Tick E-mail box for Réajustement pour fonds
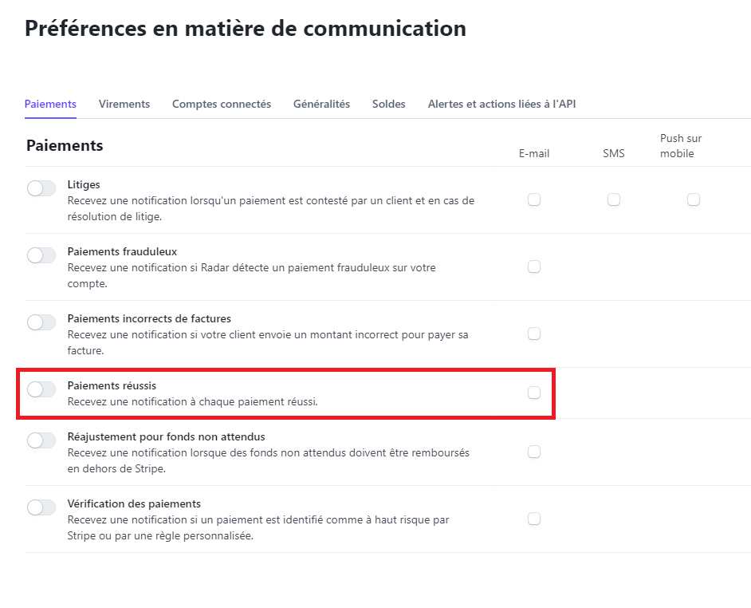Viewport: 751px width, 608px height. pyautogui.click(x=534, y=452)
